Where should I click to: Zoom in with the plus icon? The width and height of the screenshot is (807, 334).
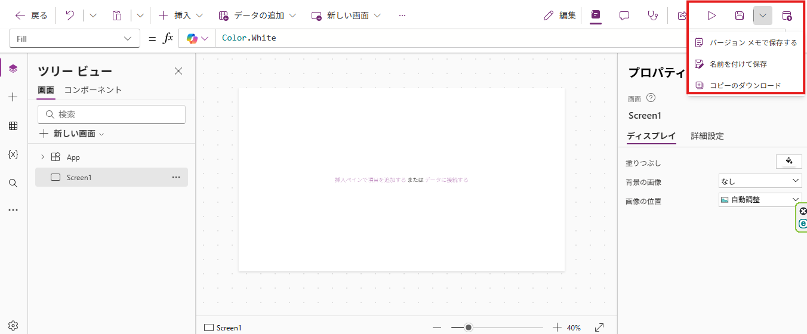point(557,327)
